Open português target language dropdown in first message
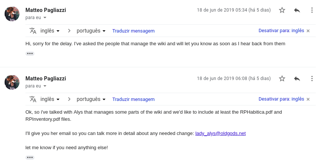Viewport: 318px width, 166px height. point(91,31)
